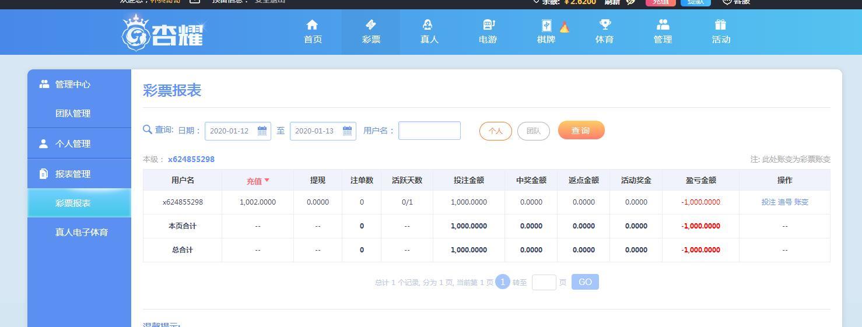862x327 pixels.
Task: Focus the start date field 2020-01-12
Action: (x=238, y=131)
